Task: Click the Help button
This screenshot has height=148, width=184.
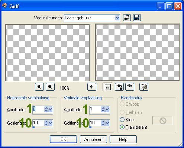Action: point(123,139)
